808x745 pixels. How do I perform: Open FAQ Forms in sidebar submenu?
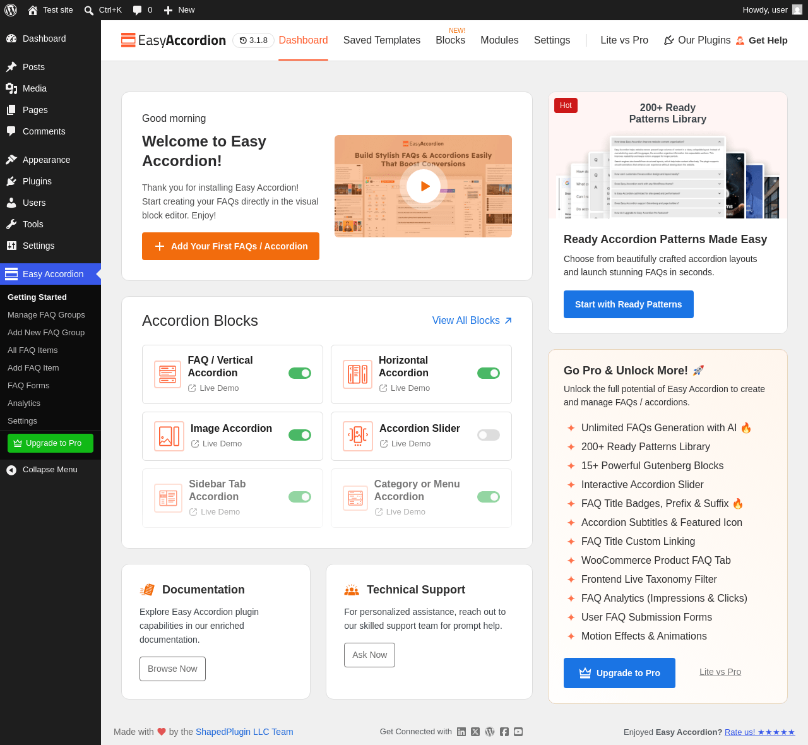click(x=28, y=386)
